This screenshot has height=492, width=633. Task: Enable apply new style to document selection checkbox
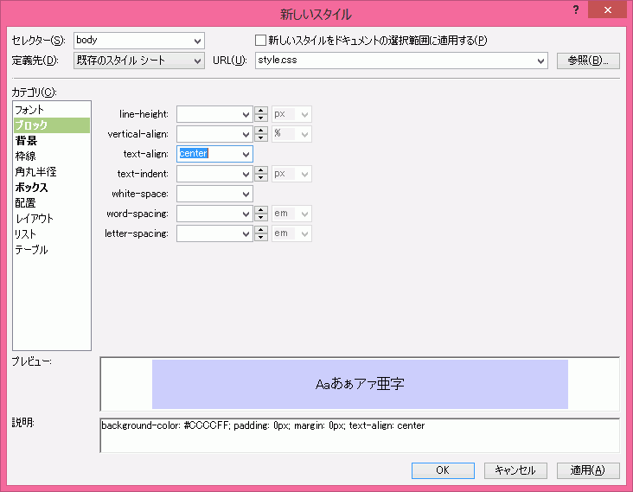261,41
